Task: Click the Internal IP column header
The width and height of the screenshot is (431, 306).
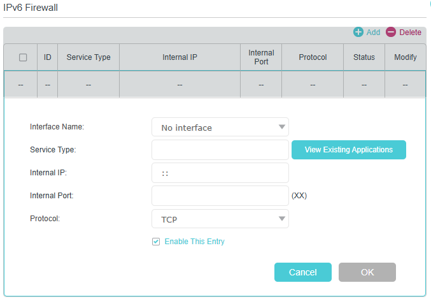Action: click(x=180, y=57)
